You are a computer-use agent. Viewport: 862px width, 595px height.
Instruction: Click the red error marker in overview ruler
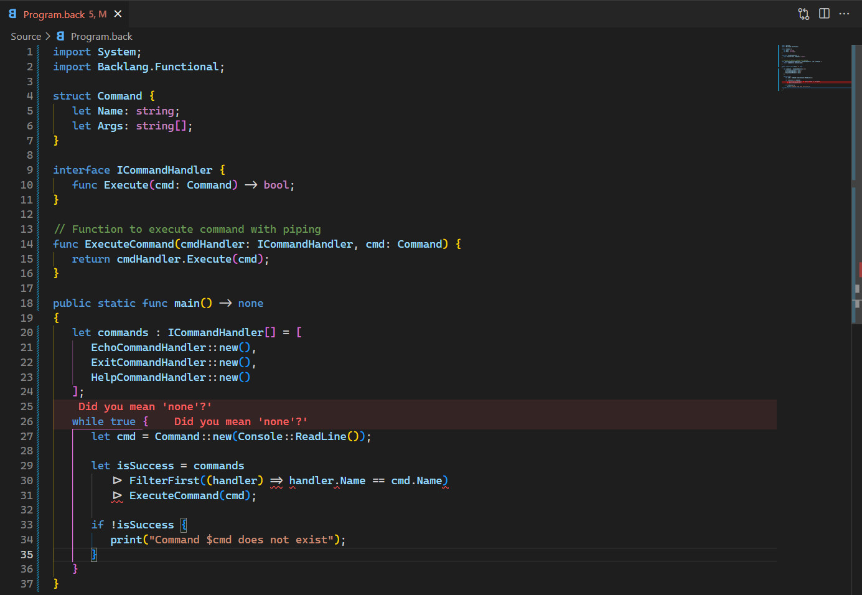point(860,269)
